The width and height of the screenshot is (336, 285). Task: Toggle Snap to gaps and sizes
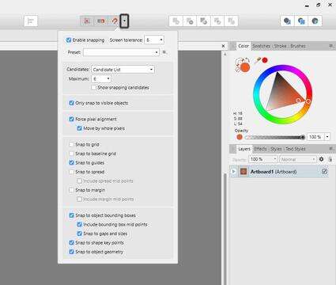[x=79, y=234]
